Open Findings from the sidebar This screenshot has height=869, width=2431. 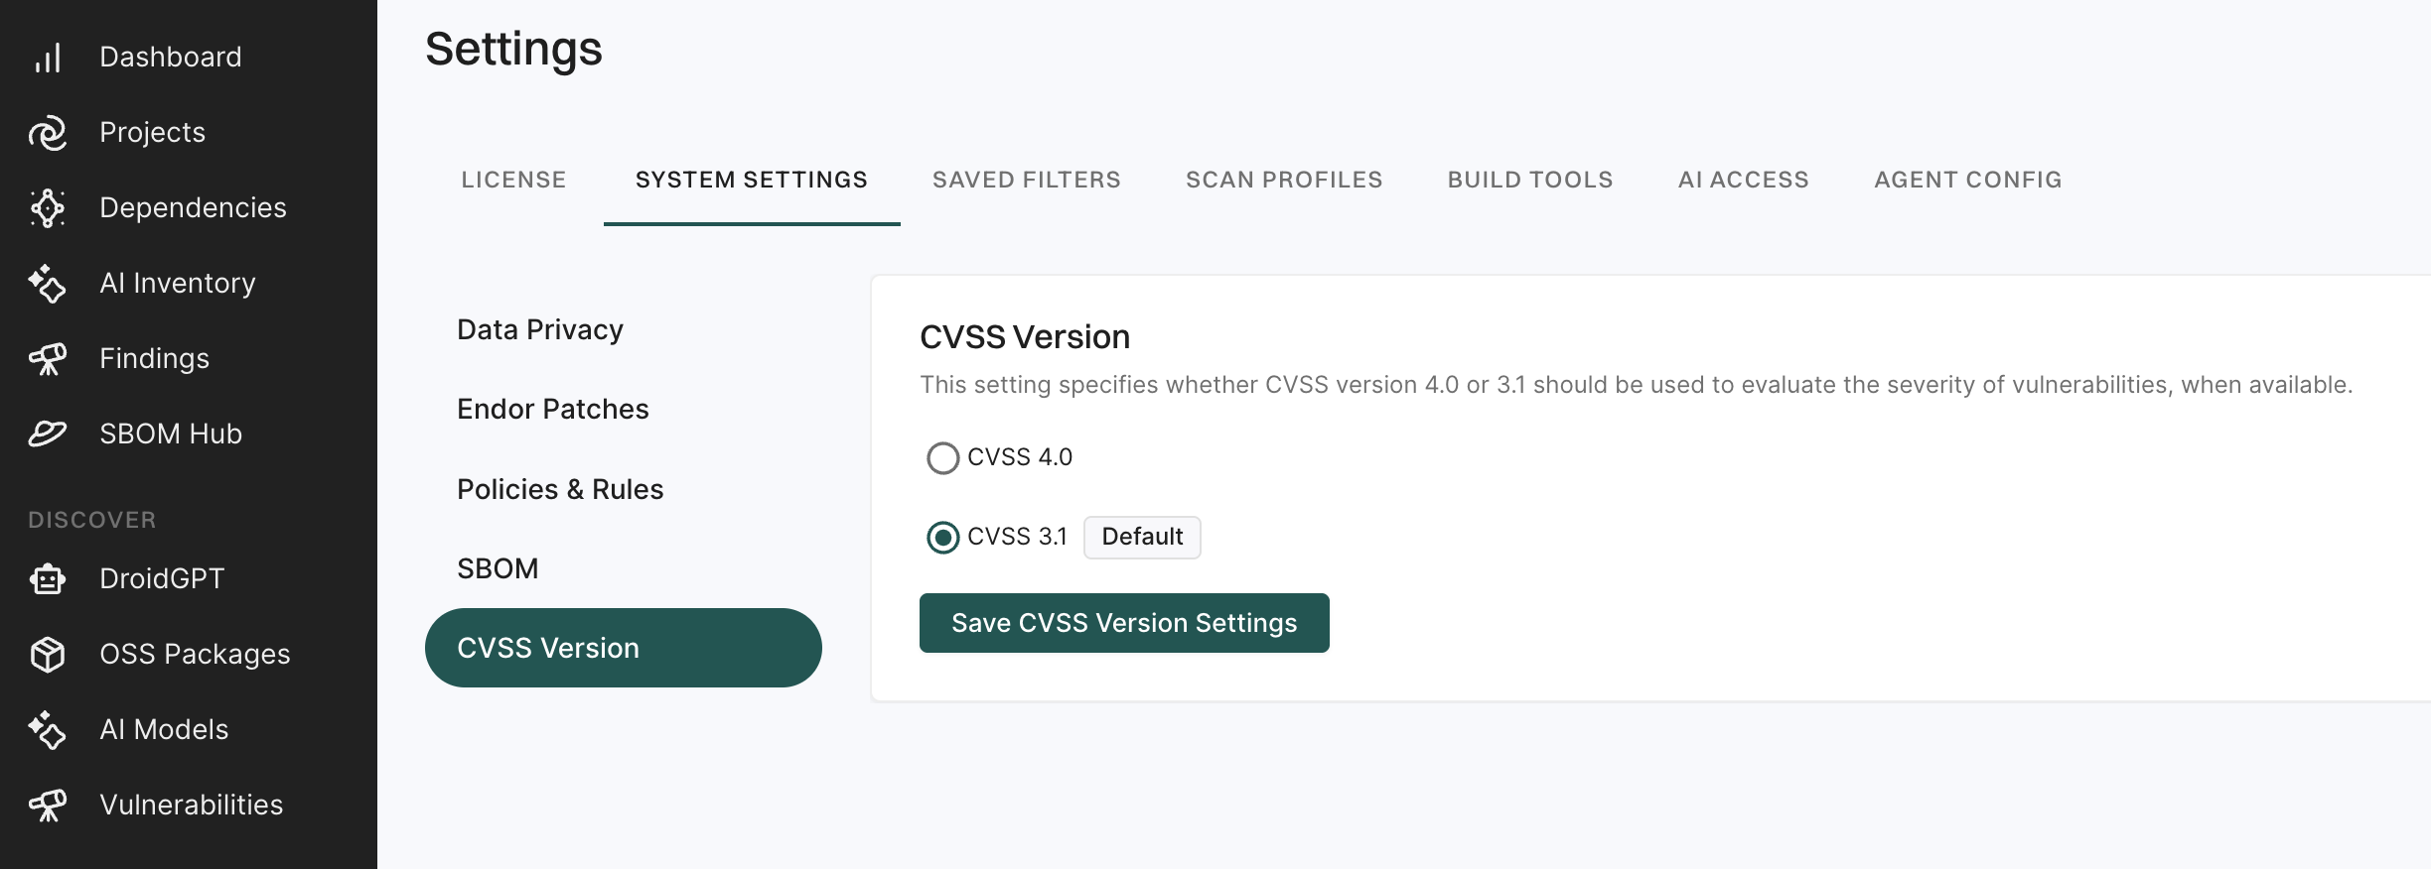coord(154,359)
